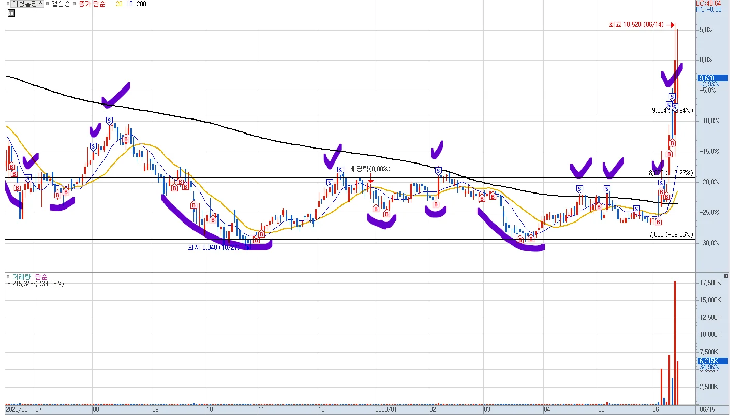
Task: Click the S sell signal in February 2023
Action: 438,171
